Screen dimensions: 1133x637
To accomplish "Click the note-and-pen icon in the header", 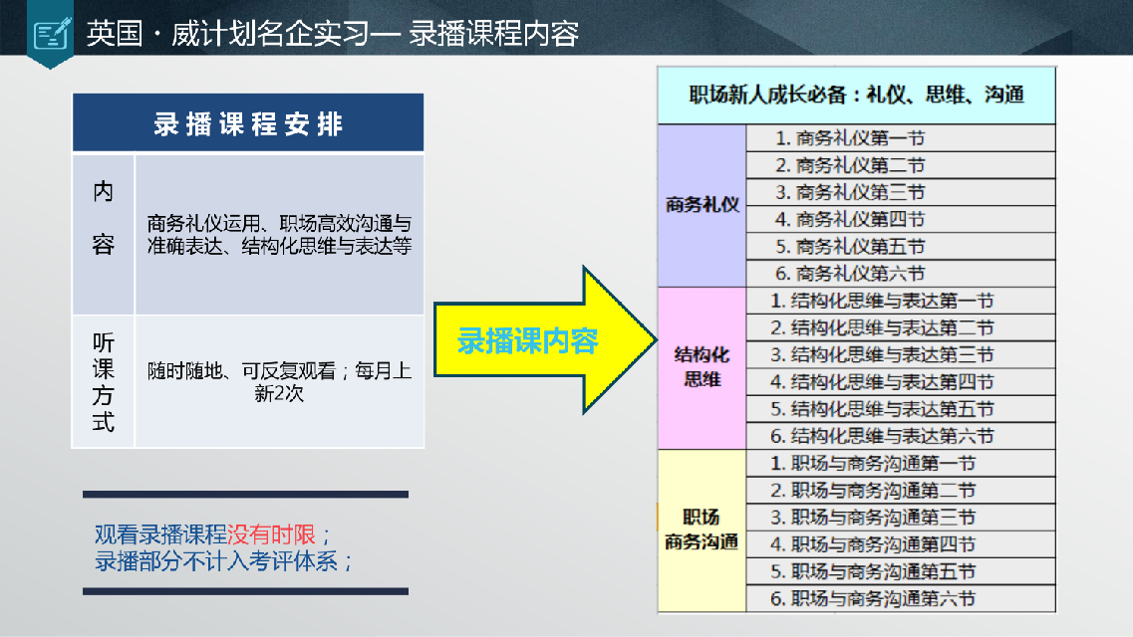I will (x=52, y=34).
